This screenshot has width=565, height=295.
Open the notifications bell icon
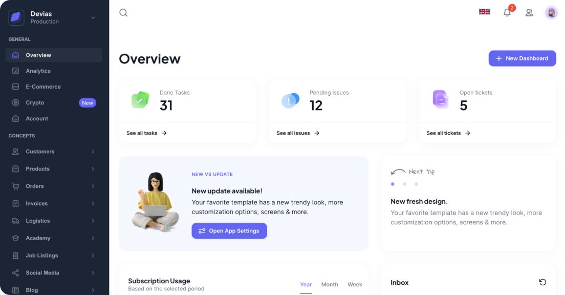[x=507, y=12]
